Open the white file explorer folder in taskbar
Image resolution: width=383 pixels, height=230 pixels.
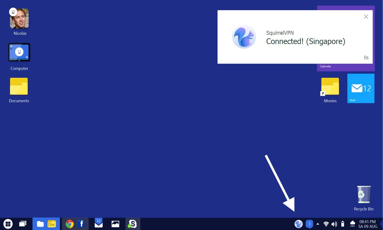40,224
